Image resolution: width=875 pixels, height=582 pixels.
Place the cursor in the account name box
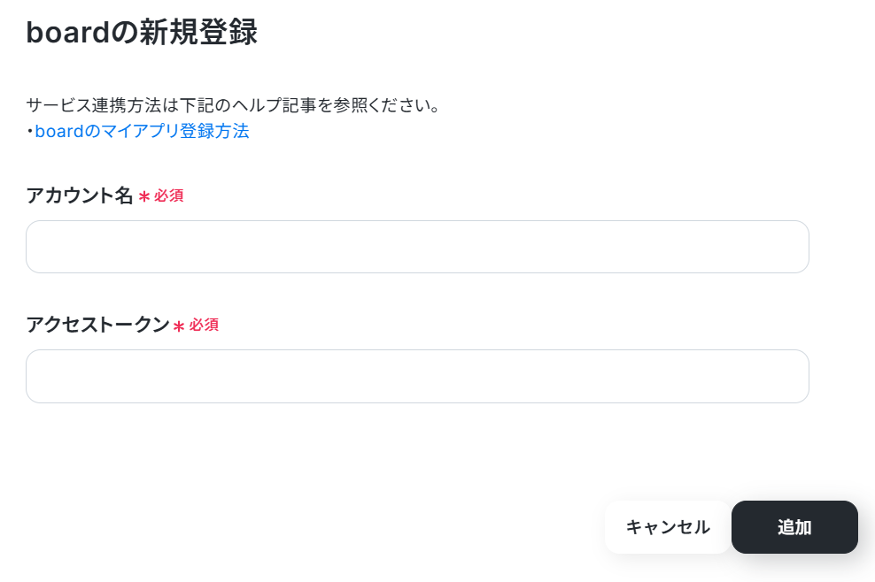(x=417, y=247)
